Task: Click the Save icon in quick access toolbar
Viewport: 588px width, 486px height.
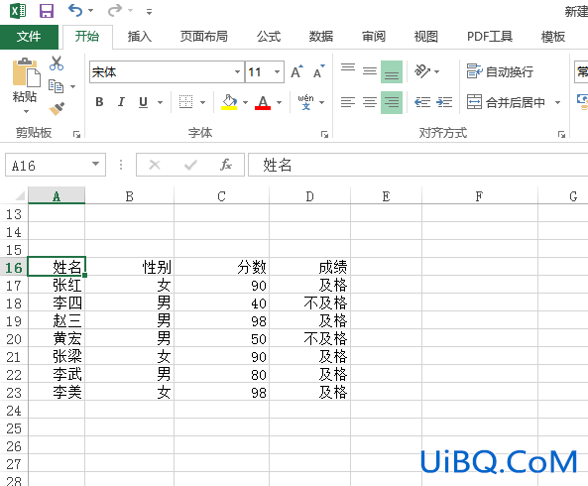Action: (x=47, y=11)
